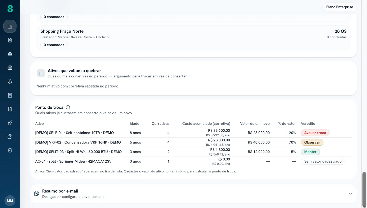Click the 0 chamados chip under Shopping Praça Norte
Viewport: 367px width, 208px height.
point(54,45)
